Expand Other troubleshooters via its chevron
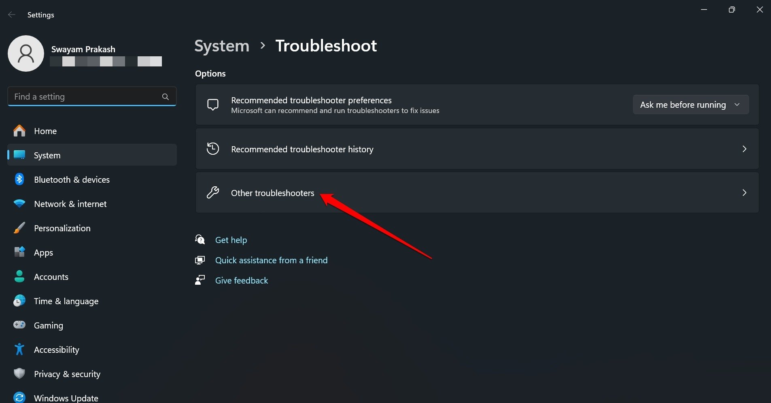Screen dimensions: 771x403 [x=745, y=192]
